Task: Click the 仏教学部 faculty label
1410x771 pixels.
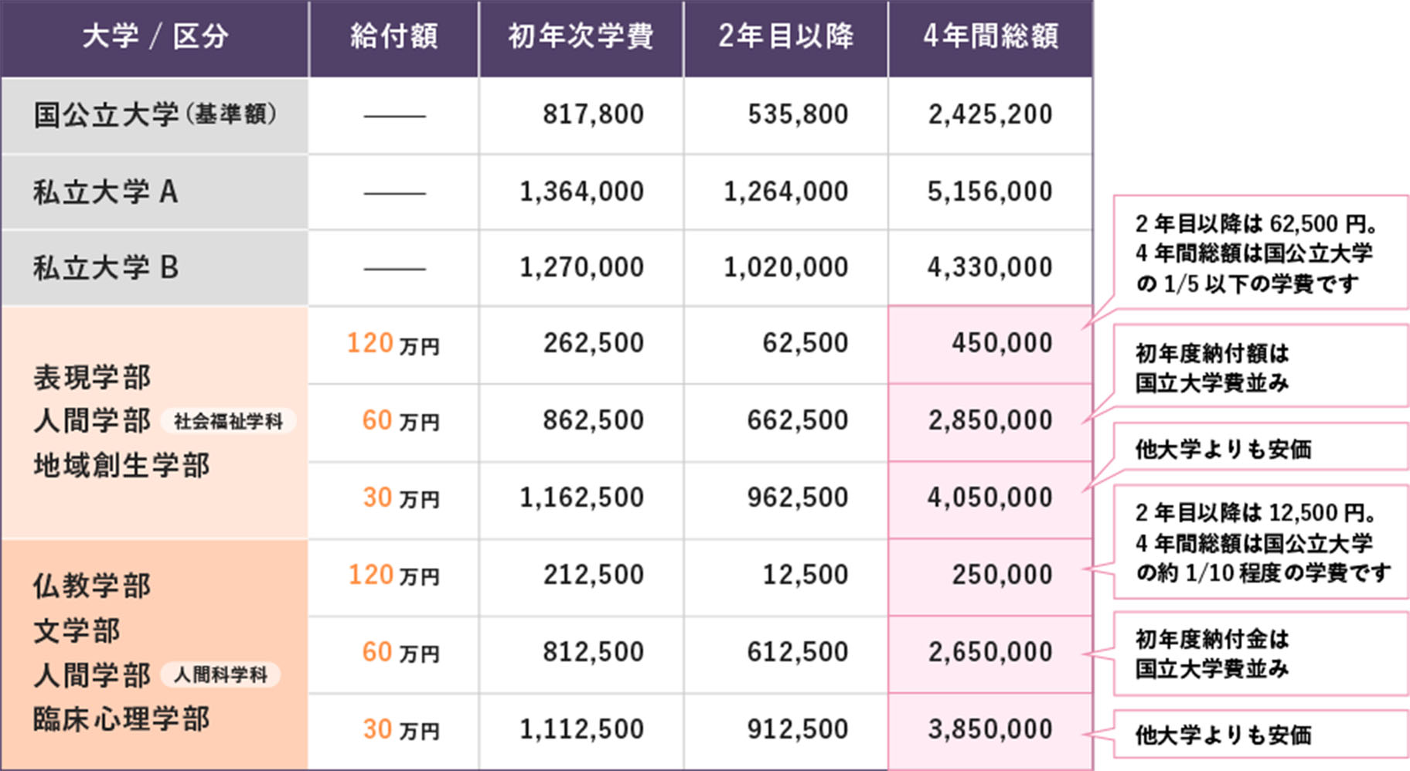Action: tap(92, 586)
